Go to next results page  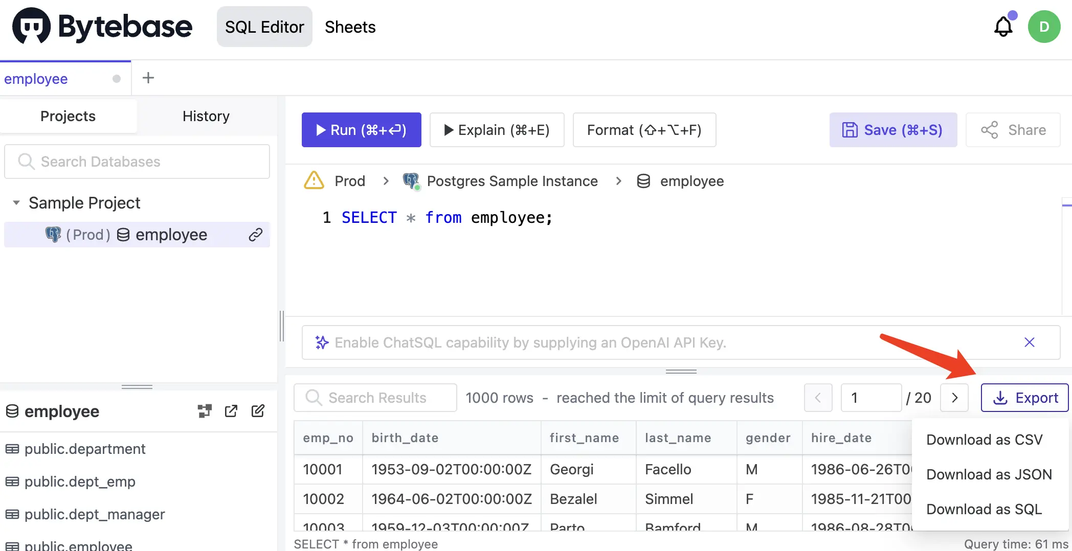(954, 398)
